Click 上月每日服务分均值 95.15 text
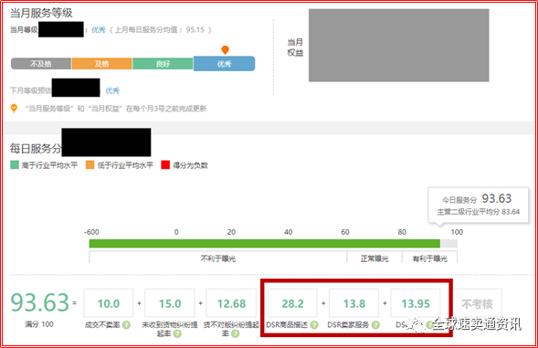This screenshot has height=348, width=538. pos(159,30)
